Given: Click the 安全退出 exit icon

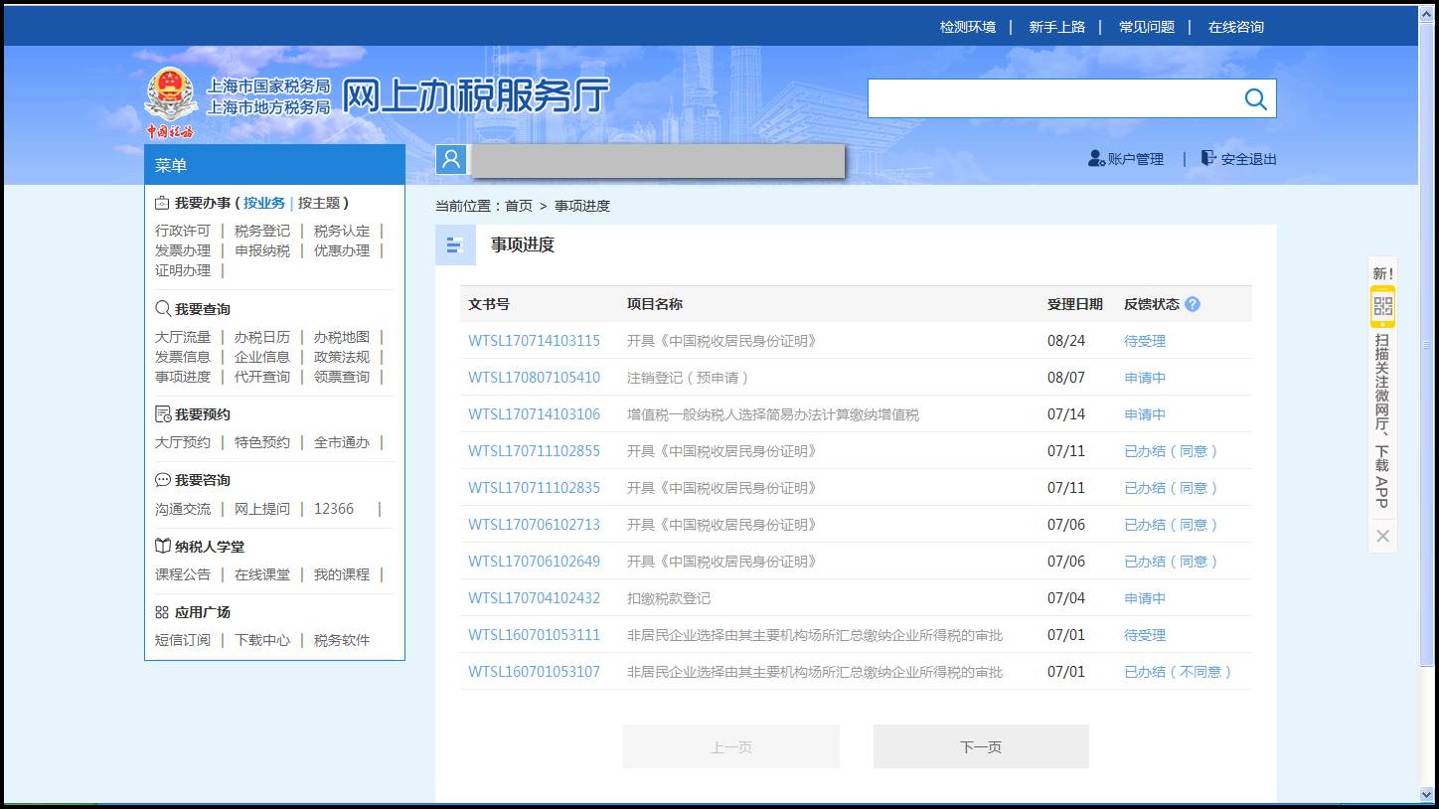Looking at the screenshot, I should (x=1208, y=157).
